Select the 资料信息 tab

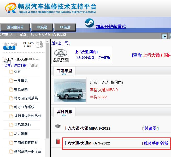64,112
